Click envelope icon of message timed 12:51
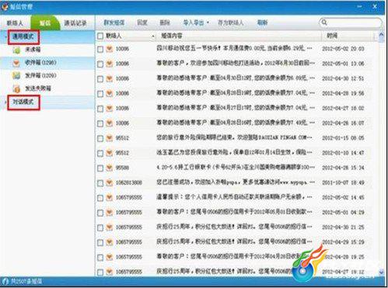 click(110, 78)
